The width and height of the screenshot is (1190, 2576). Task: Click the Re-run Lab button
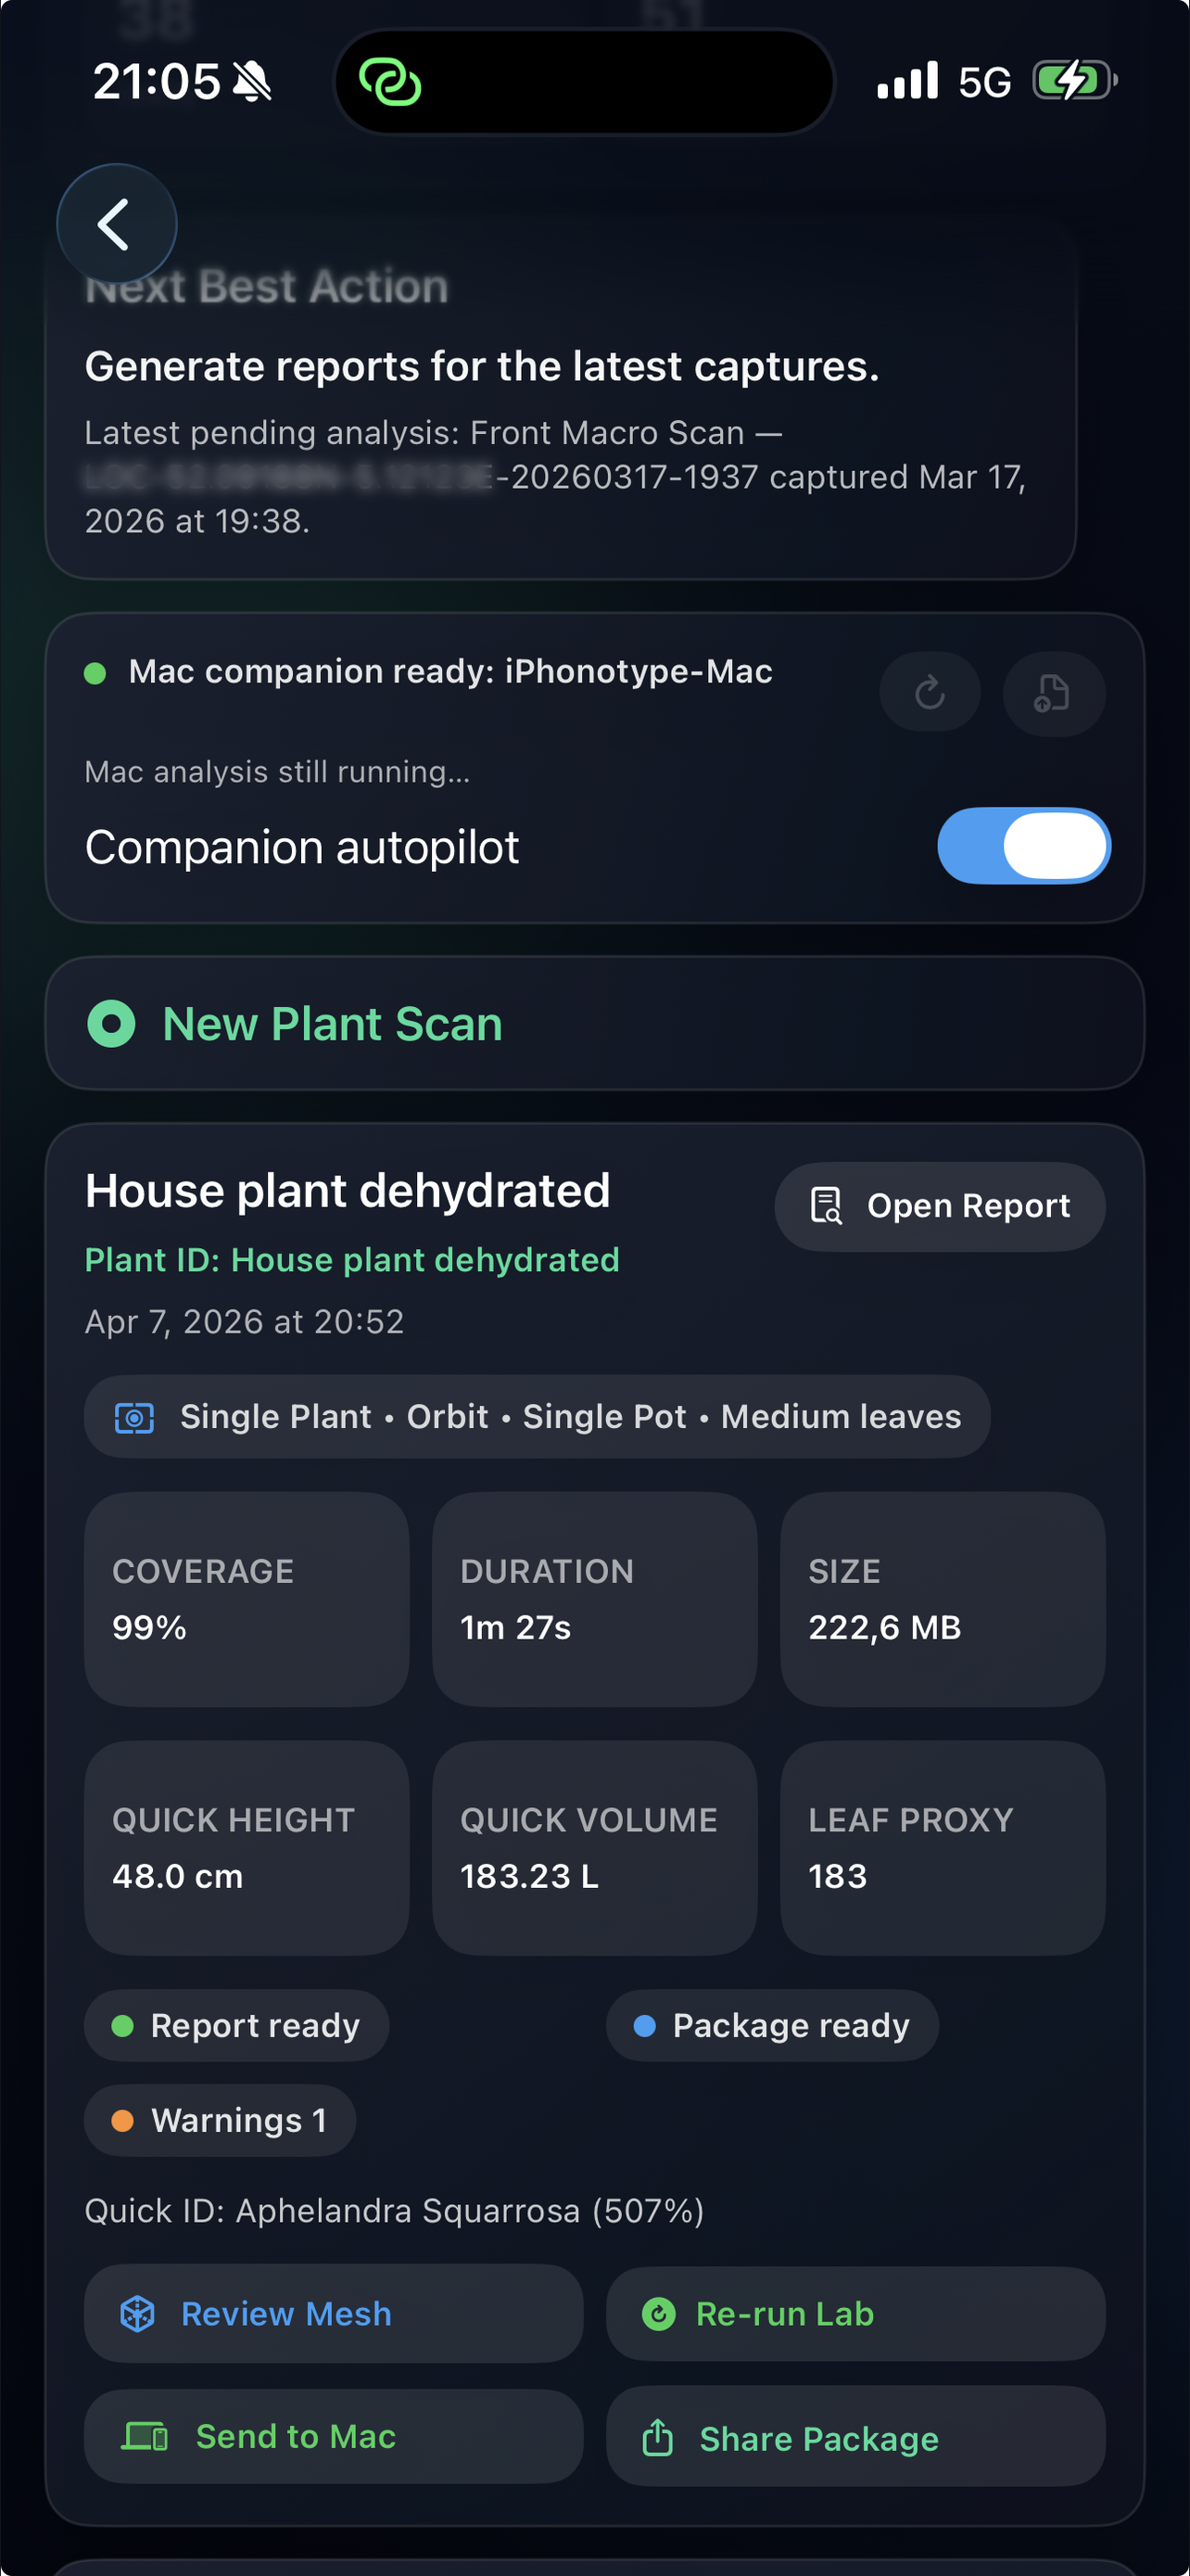855,2314
